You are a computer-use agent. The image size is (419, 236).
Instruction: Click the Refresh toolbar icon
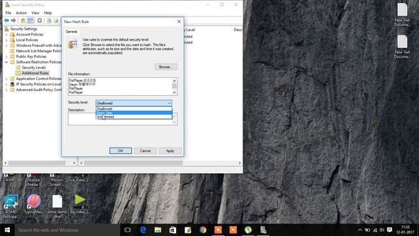(x=49, y=20)
